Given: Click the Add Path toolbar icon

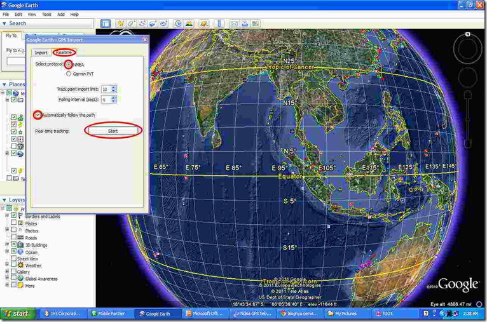Looking at the screenshot, I should 142,23.
